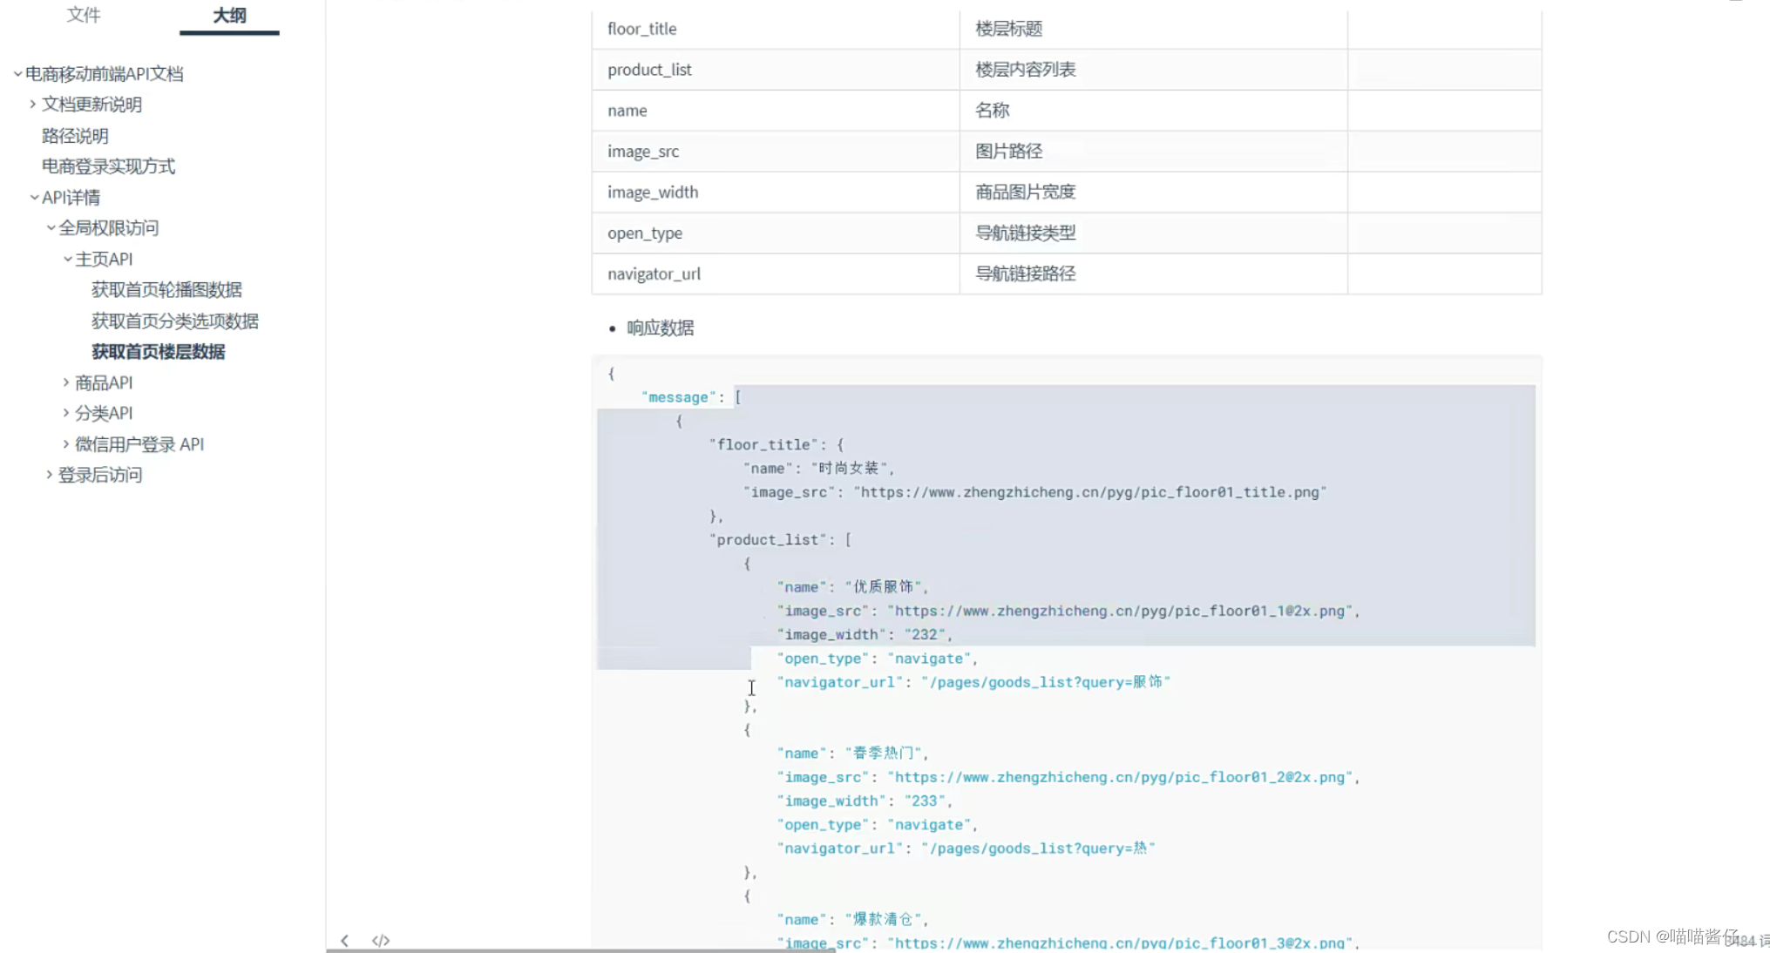Collapse the 电商移动前端API文档 node

[17, 73]
